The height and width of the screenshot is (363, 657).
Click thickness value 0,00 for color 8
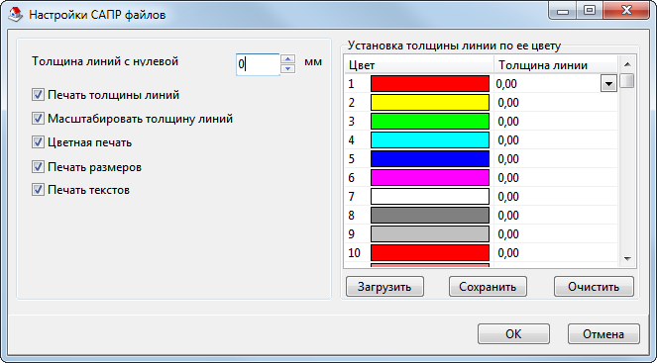pyautogui.click(x=508, y=216)
